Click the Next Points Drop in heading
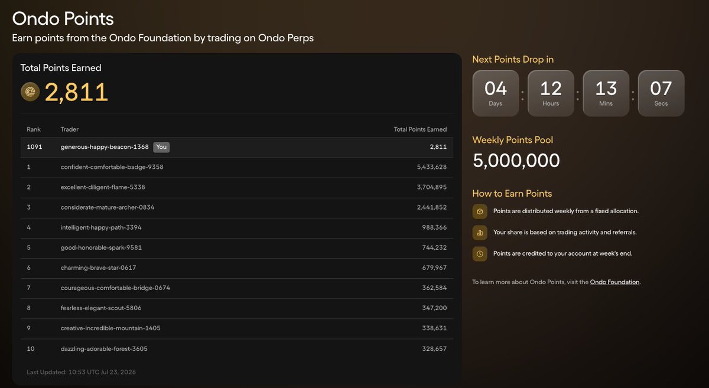Screen dimensions: 709x388 (513, 59)
